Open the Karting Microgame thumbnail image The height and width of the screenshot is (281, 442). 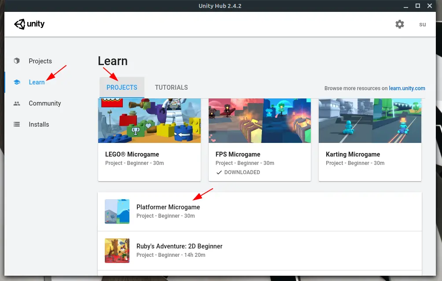click(370, 120)
